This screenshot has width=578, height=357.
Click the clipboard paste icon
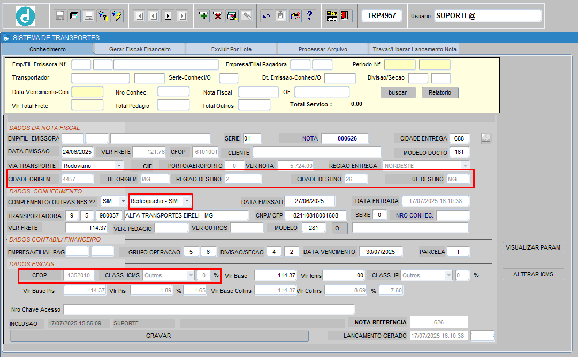[280, 15]
